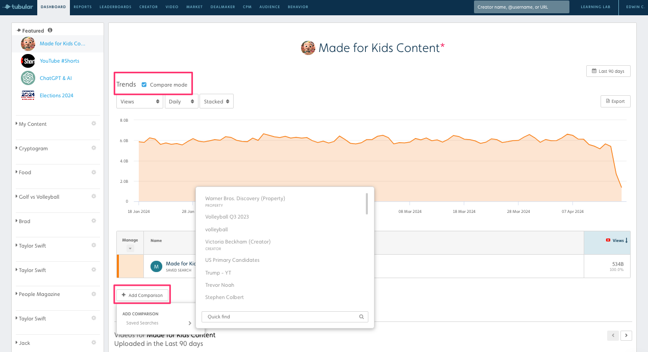Image resolution: width=648 pixels, height=352 pixels.
Task: Click the Elections 2024 featured icon
Action: 28,96
